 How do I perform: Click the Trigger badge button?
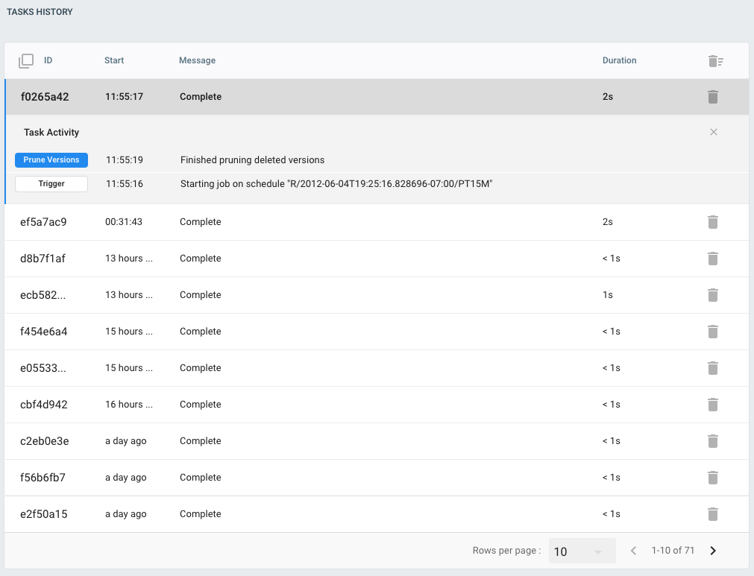tap(51, 184)
